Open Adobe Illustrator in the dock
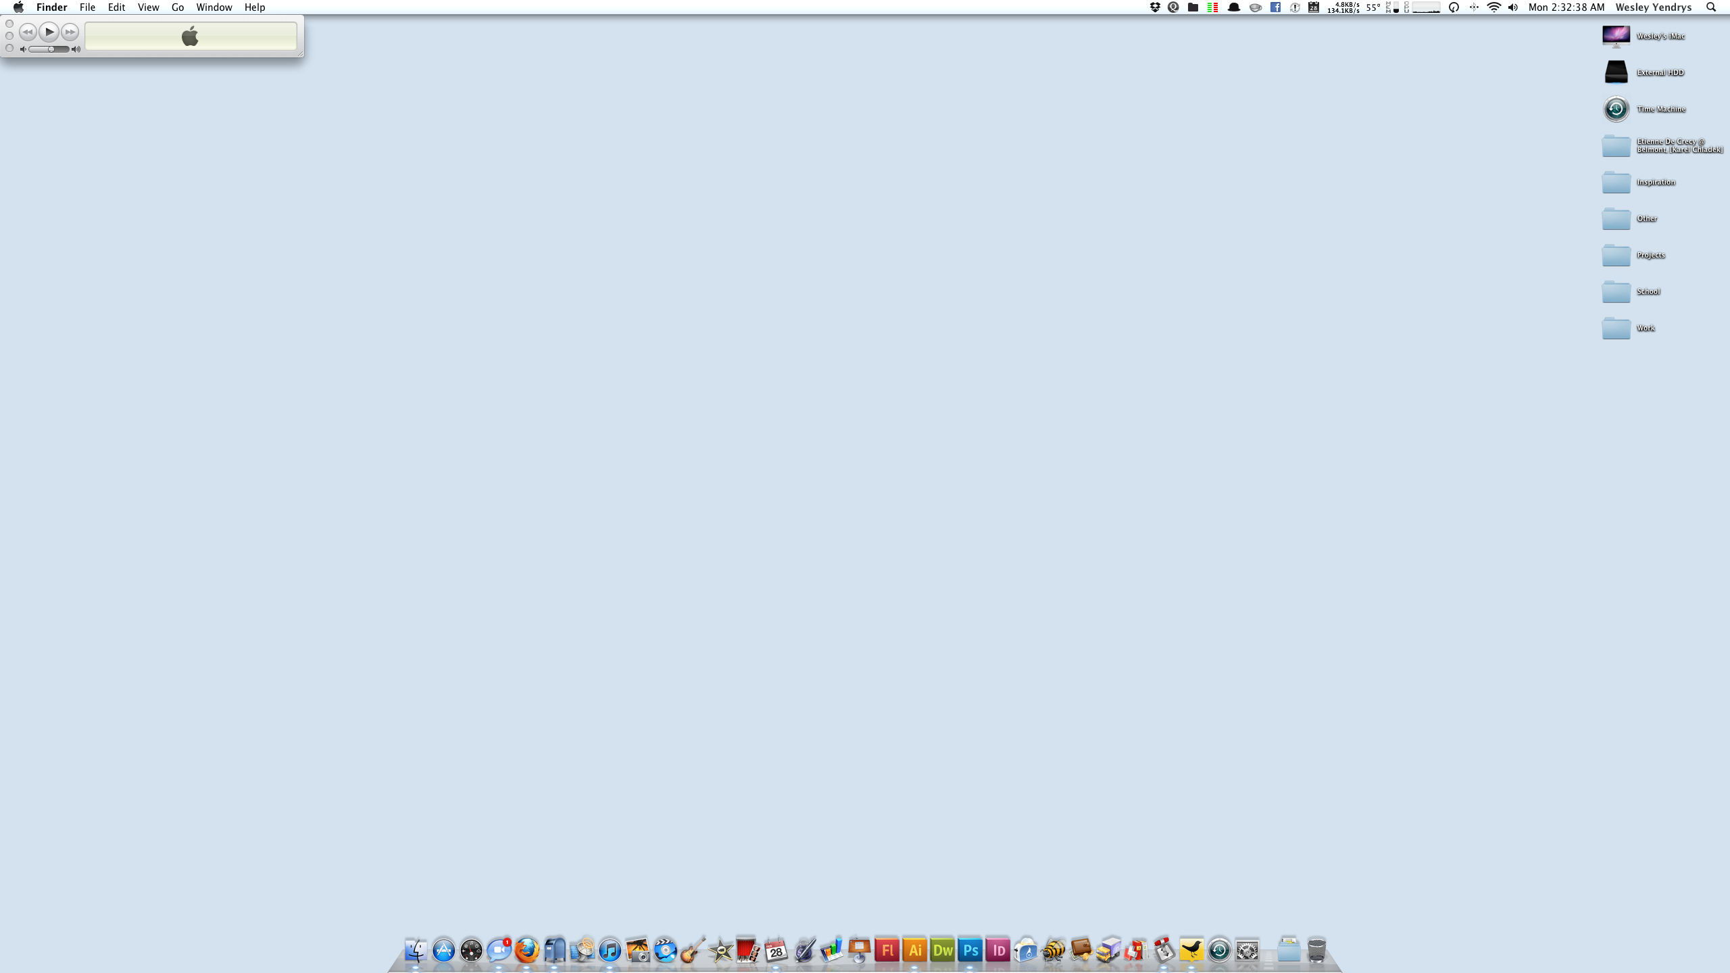The image size is (1730, 973). (915, 951)
